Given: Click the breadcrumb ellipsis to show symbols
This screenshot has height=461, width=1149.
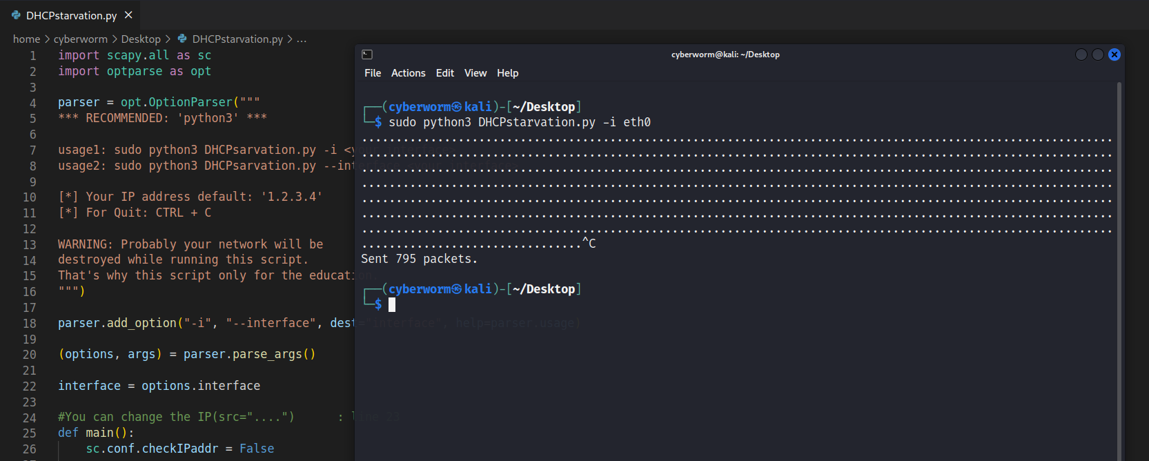Looking at the screenshot, I should pos(302,39).
